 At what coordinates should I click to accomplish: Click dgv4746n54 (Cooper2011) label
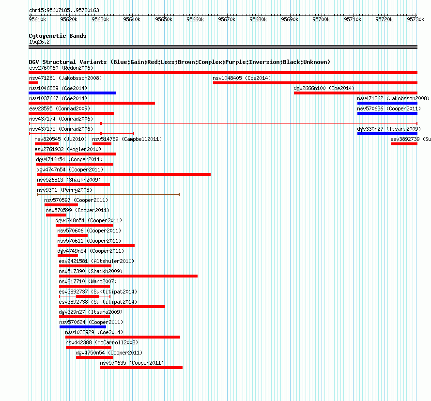point(69,159)
